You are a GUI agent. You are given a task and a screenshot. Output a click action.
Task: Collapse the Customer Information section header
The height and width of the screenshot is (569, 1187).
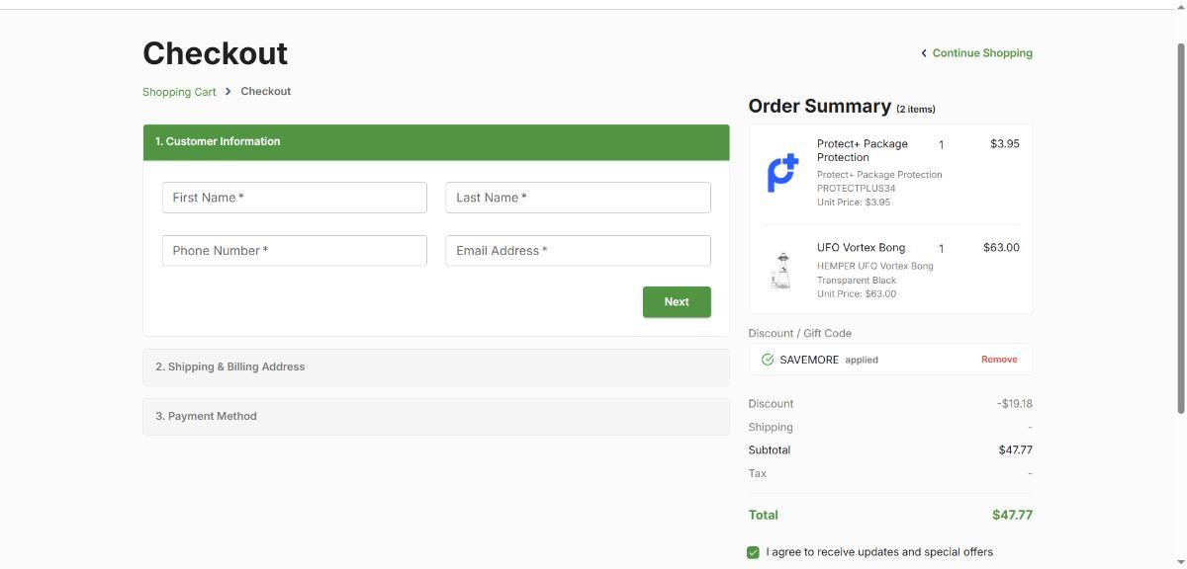click(435, 141)
